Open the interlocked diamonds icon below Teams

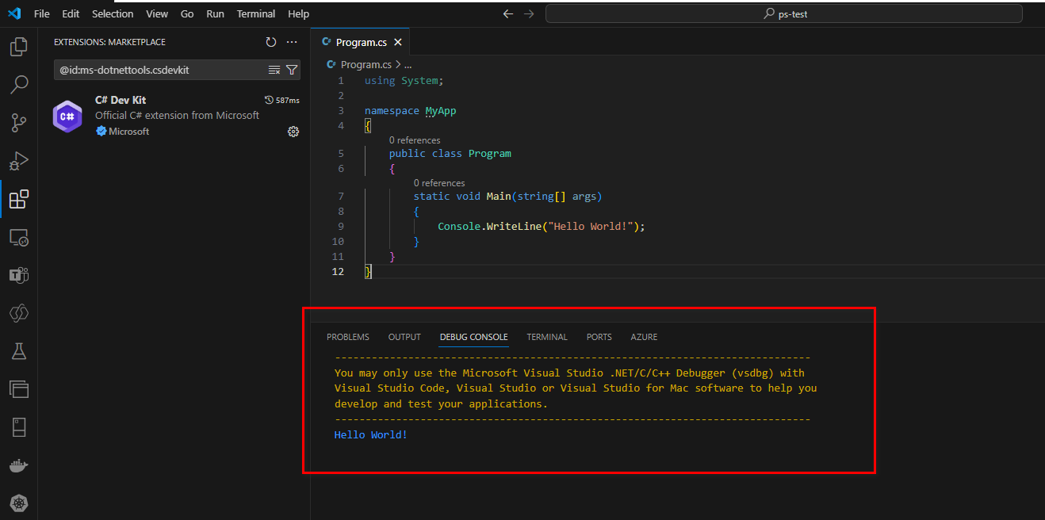[18, 313]
